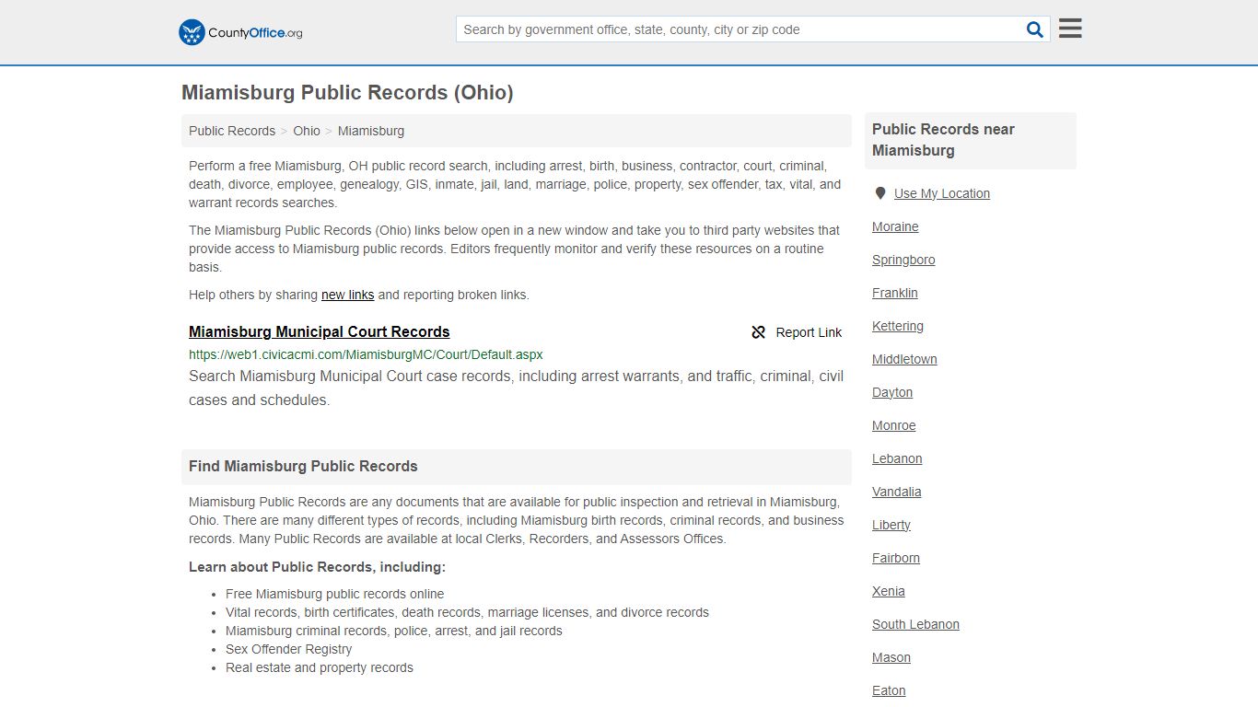
Task: Click the Miamisburg Public Records (Ohio) heading
Action: pos(347,92)
